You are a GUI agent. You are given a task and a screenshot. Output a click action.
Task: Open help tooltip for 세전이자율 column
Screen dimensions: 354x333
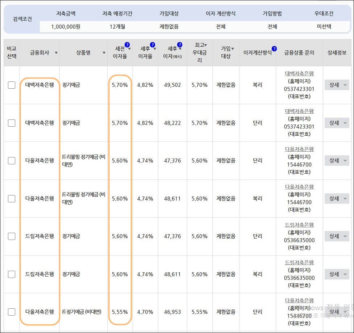coord(127,45)
